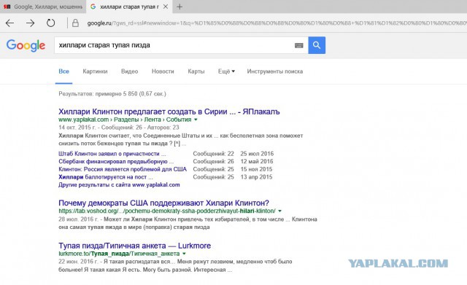467x285 pixels.
Task: Expand the dropdown arrow next to yaplakal.com URL
Action: click(196, 120)
